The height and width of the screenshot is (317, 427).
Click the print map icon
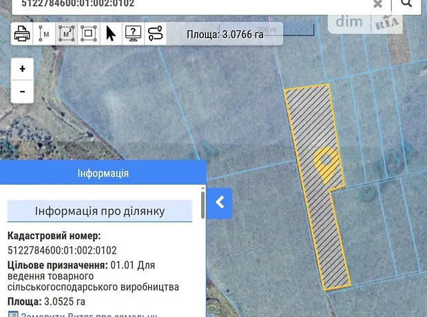point(22,33)
